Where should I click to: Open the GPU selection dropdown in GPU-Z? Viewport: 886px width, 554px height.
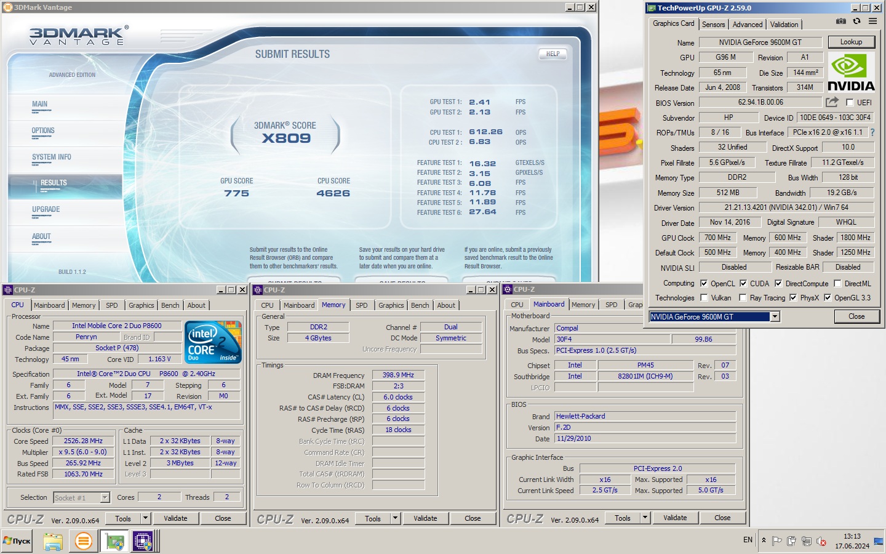(775, 316)
